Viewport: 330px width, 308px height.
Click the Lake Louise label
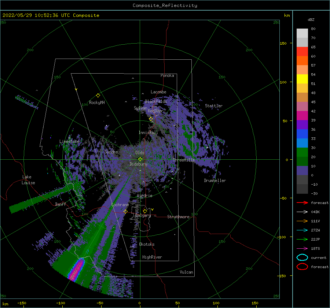(x=28, y=180)
